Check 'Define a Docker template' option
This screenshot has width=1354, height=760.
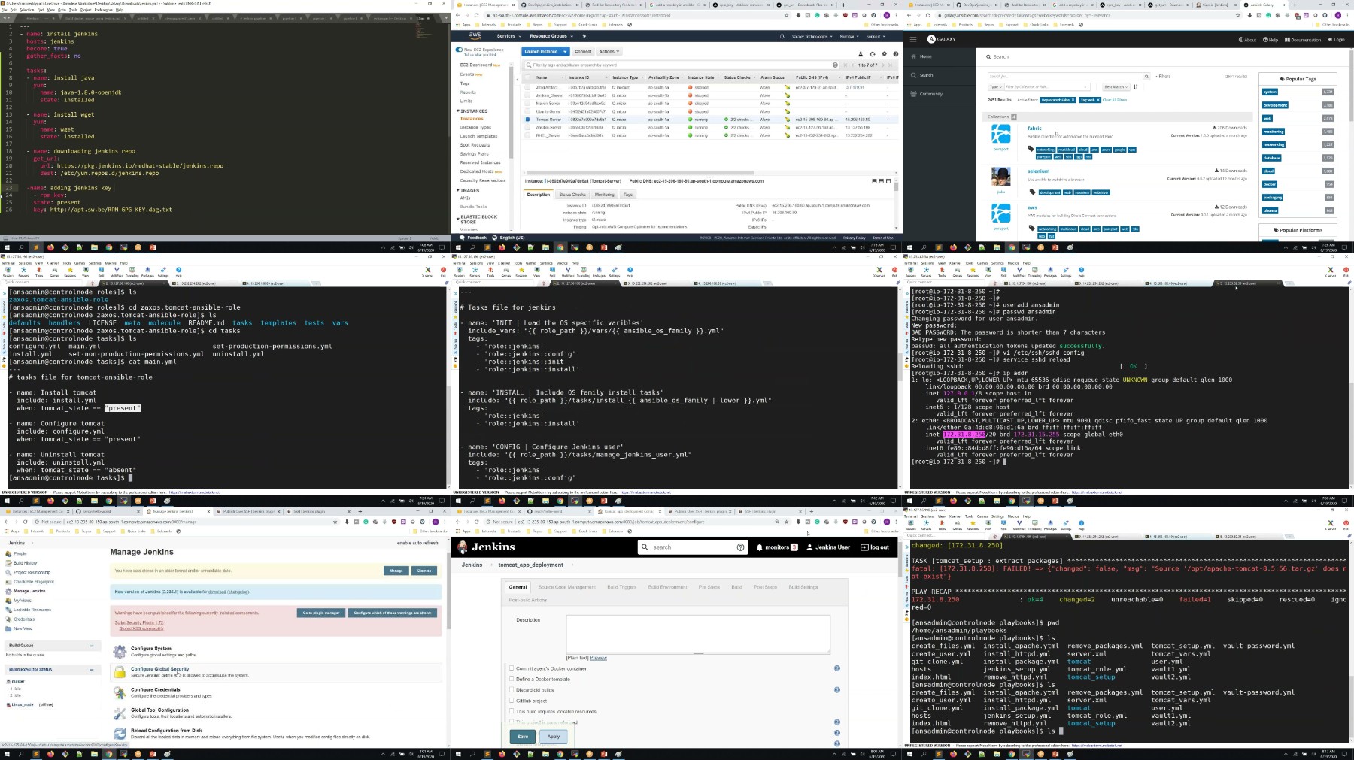(x=512, y=679)
